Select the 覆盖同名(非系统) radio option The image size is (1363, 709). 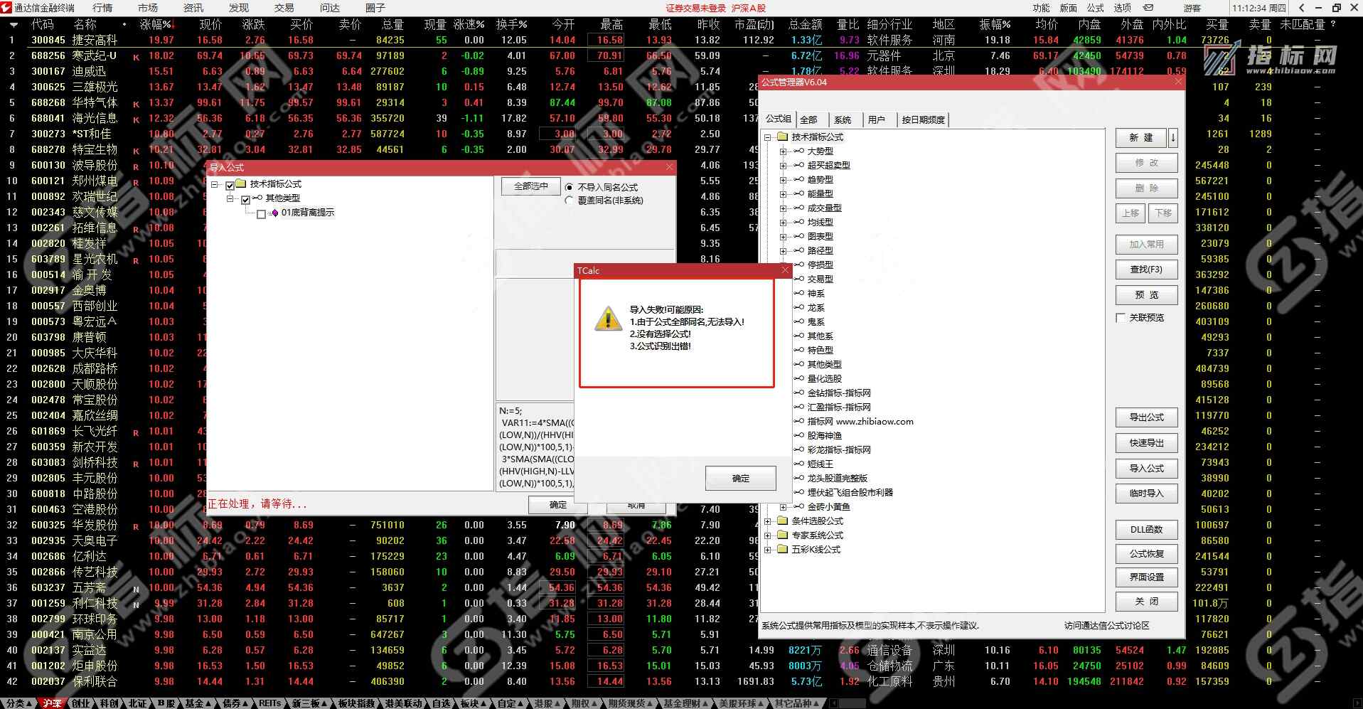point(569,201)
